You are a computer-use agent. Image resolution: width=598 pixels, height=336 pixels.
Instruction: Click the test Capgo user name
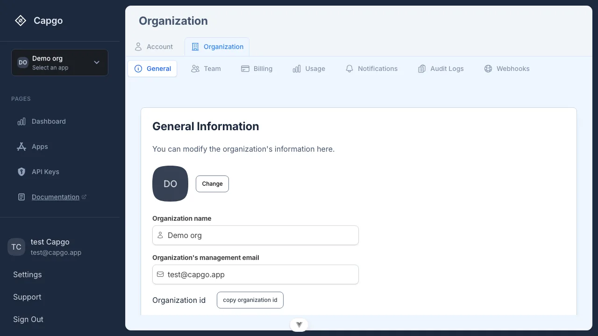point(50,242)
